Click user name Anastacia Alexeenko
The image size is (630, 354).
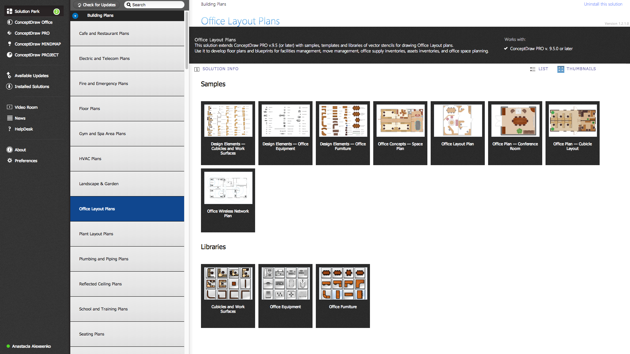click(x=31, y=346)
